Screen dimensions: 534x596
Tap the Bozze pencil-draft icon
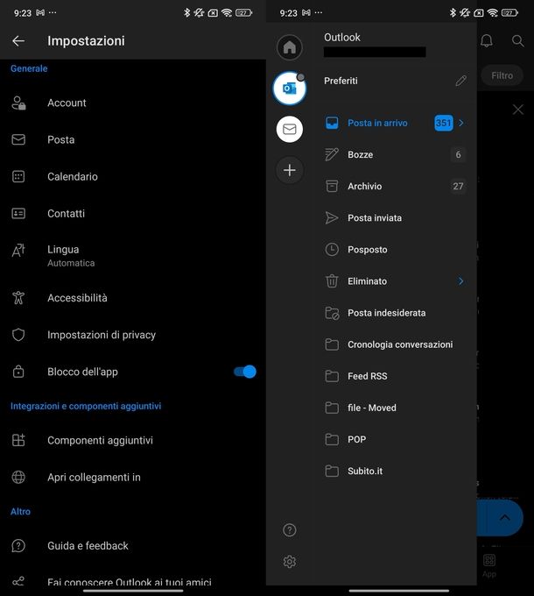[x=332, y=155]
